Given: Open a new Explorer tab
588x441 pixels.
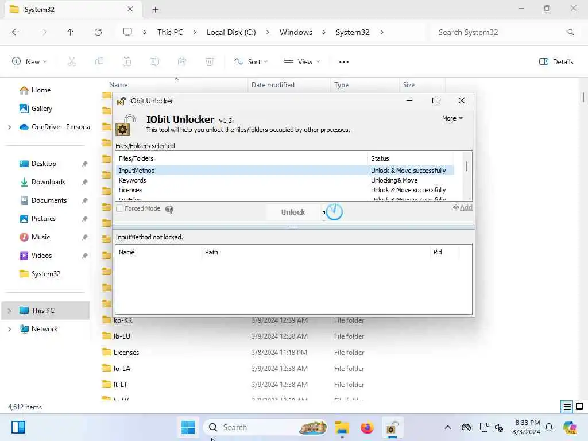Looking at the screenshot, I should [155, 10].
